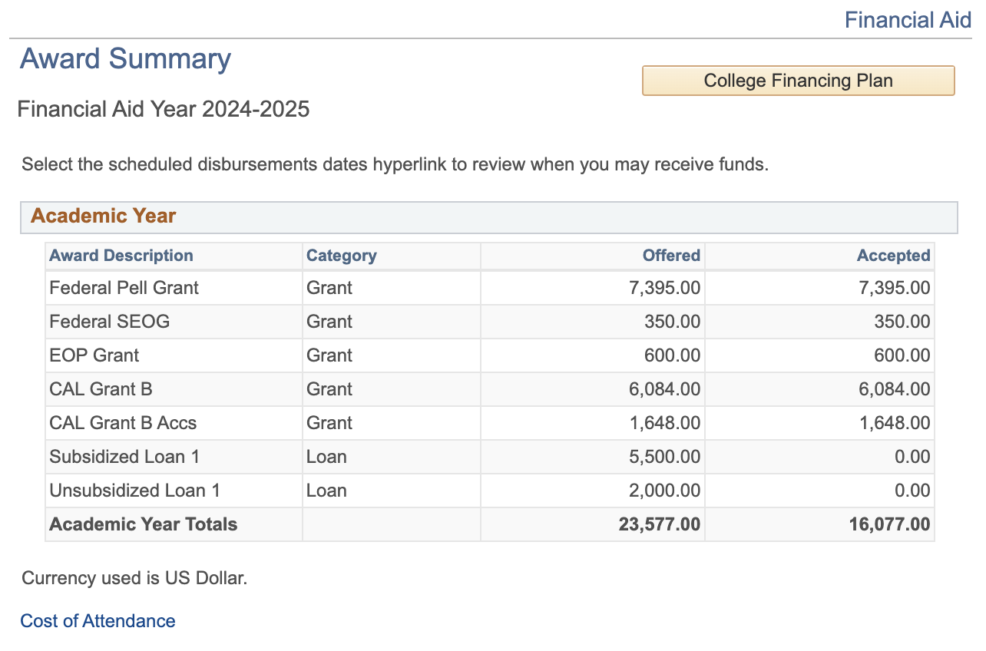Select the 23,577.00 total offered amount
The width and height of the screenshot is (986, 651).
pos(659,524)
